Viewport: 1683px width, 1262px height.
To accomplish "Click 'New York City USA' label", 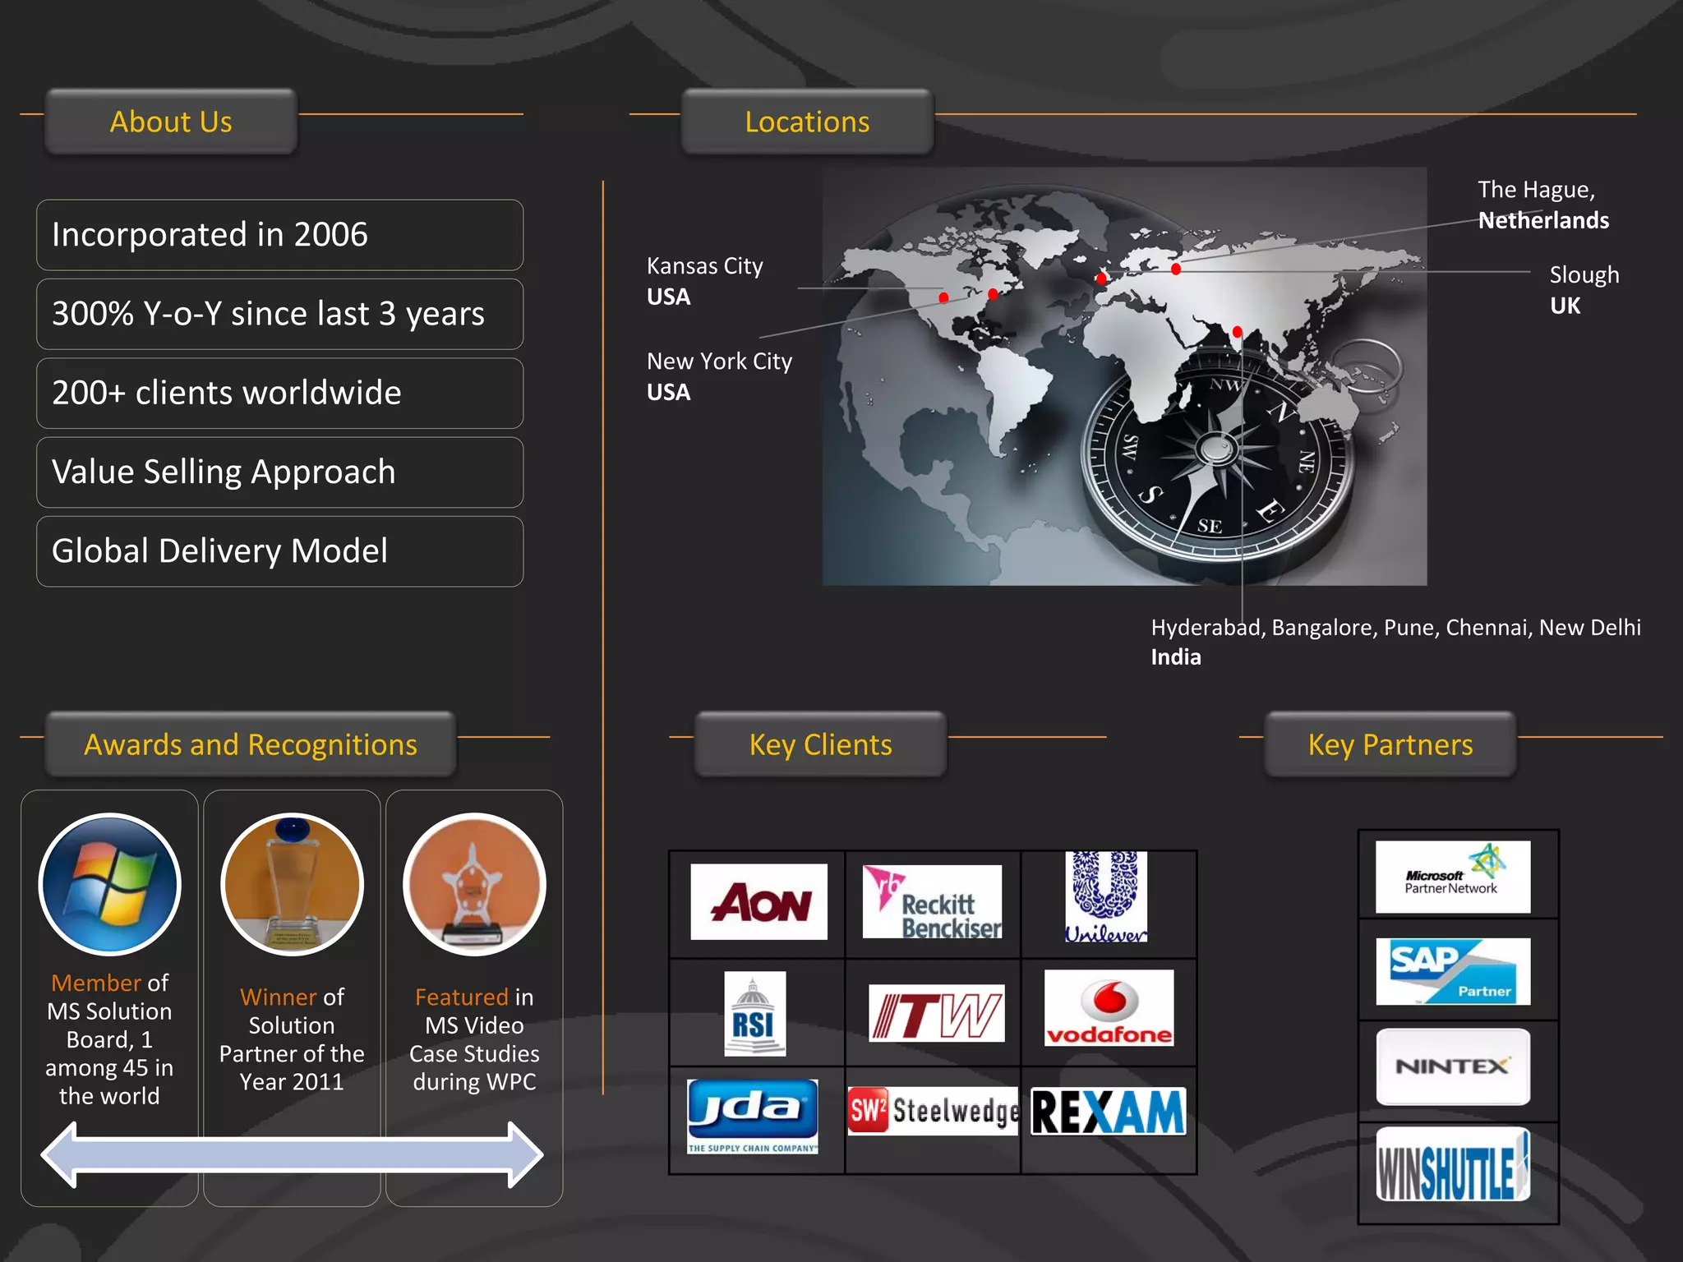I will coord(719,376).
